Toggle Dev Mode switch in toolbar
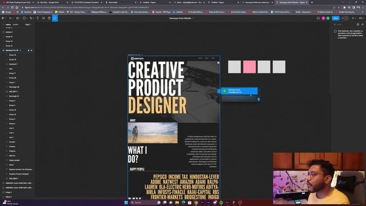 coord(344,18)
